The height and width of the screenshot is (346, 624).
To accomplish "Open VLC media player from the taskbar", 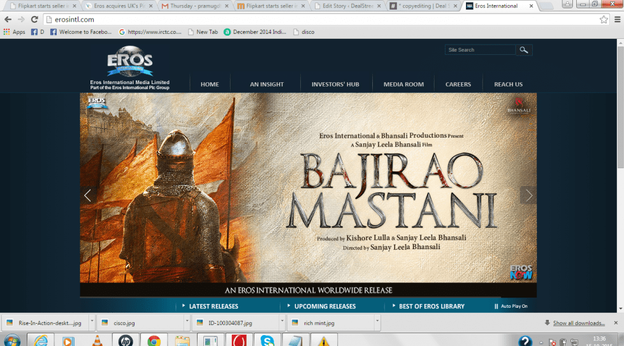I will click(97, 340).
